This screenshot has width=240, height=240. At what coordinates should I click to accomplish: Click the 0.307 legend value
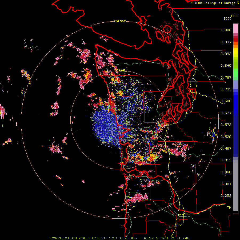(226, 184)
